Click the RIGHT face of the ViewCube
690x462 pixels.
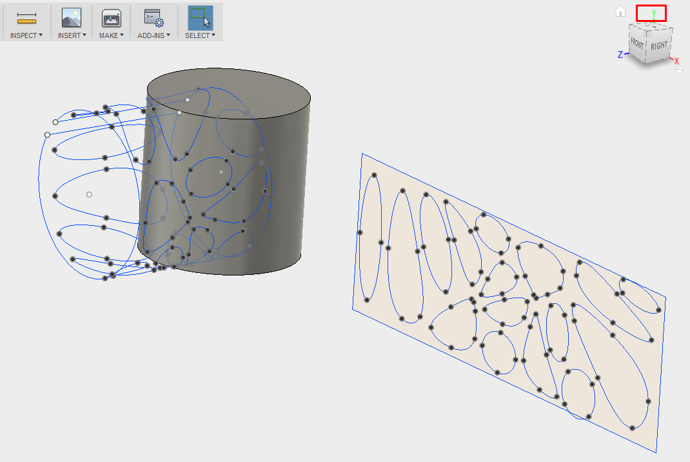coord(659,46)
